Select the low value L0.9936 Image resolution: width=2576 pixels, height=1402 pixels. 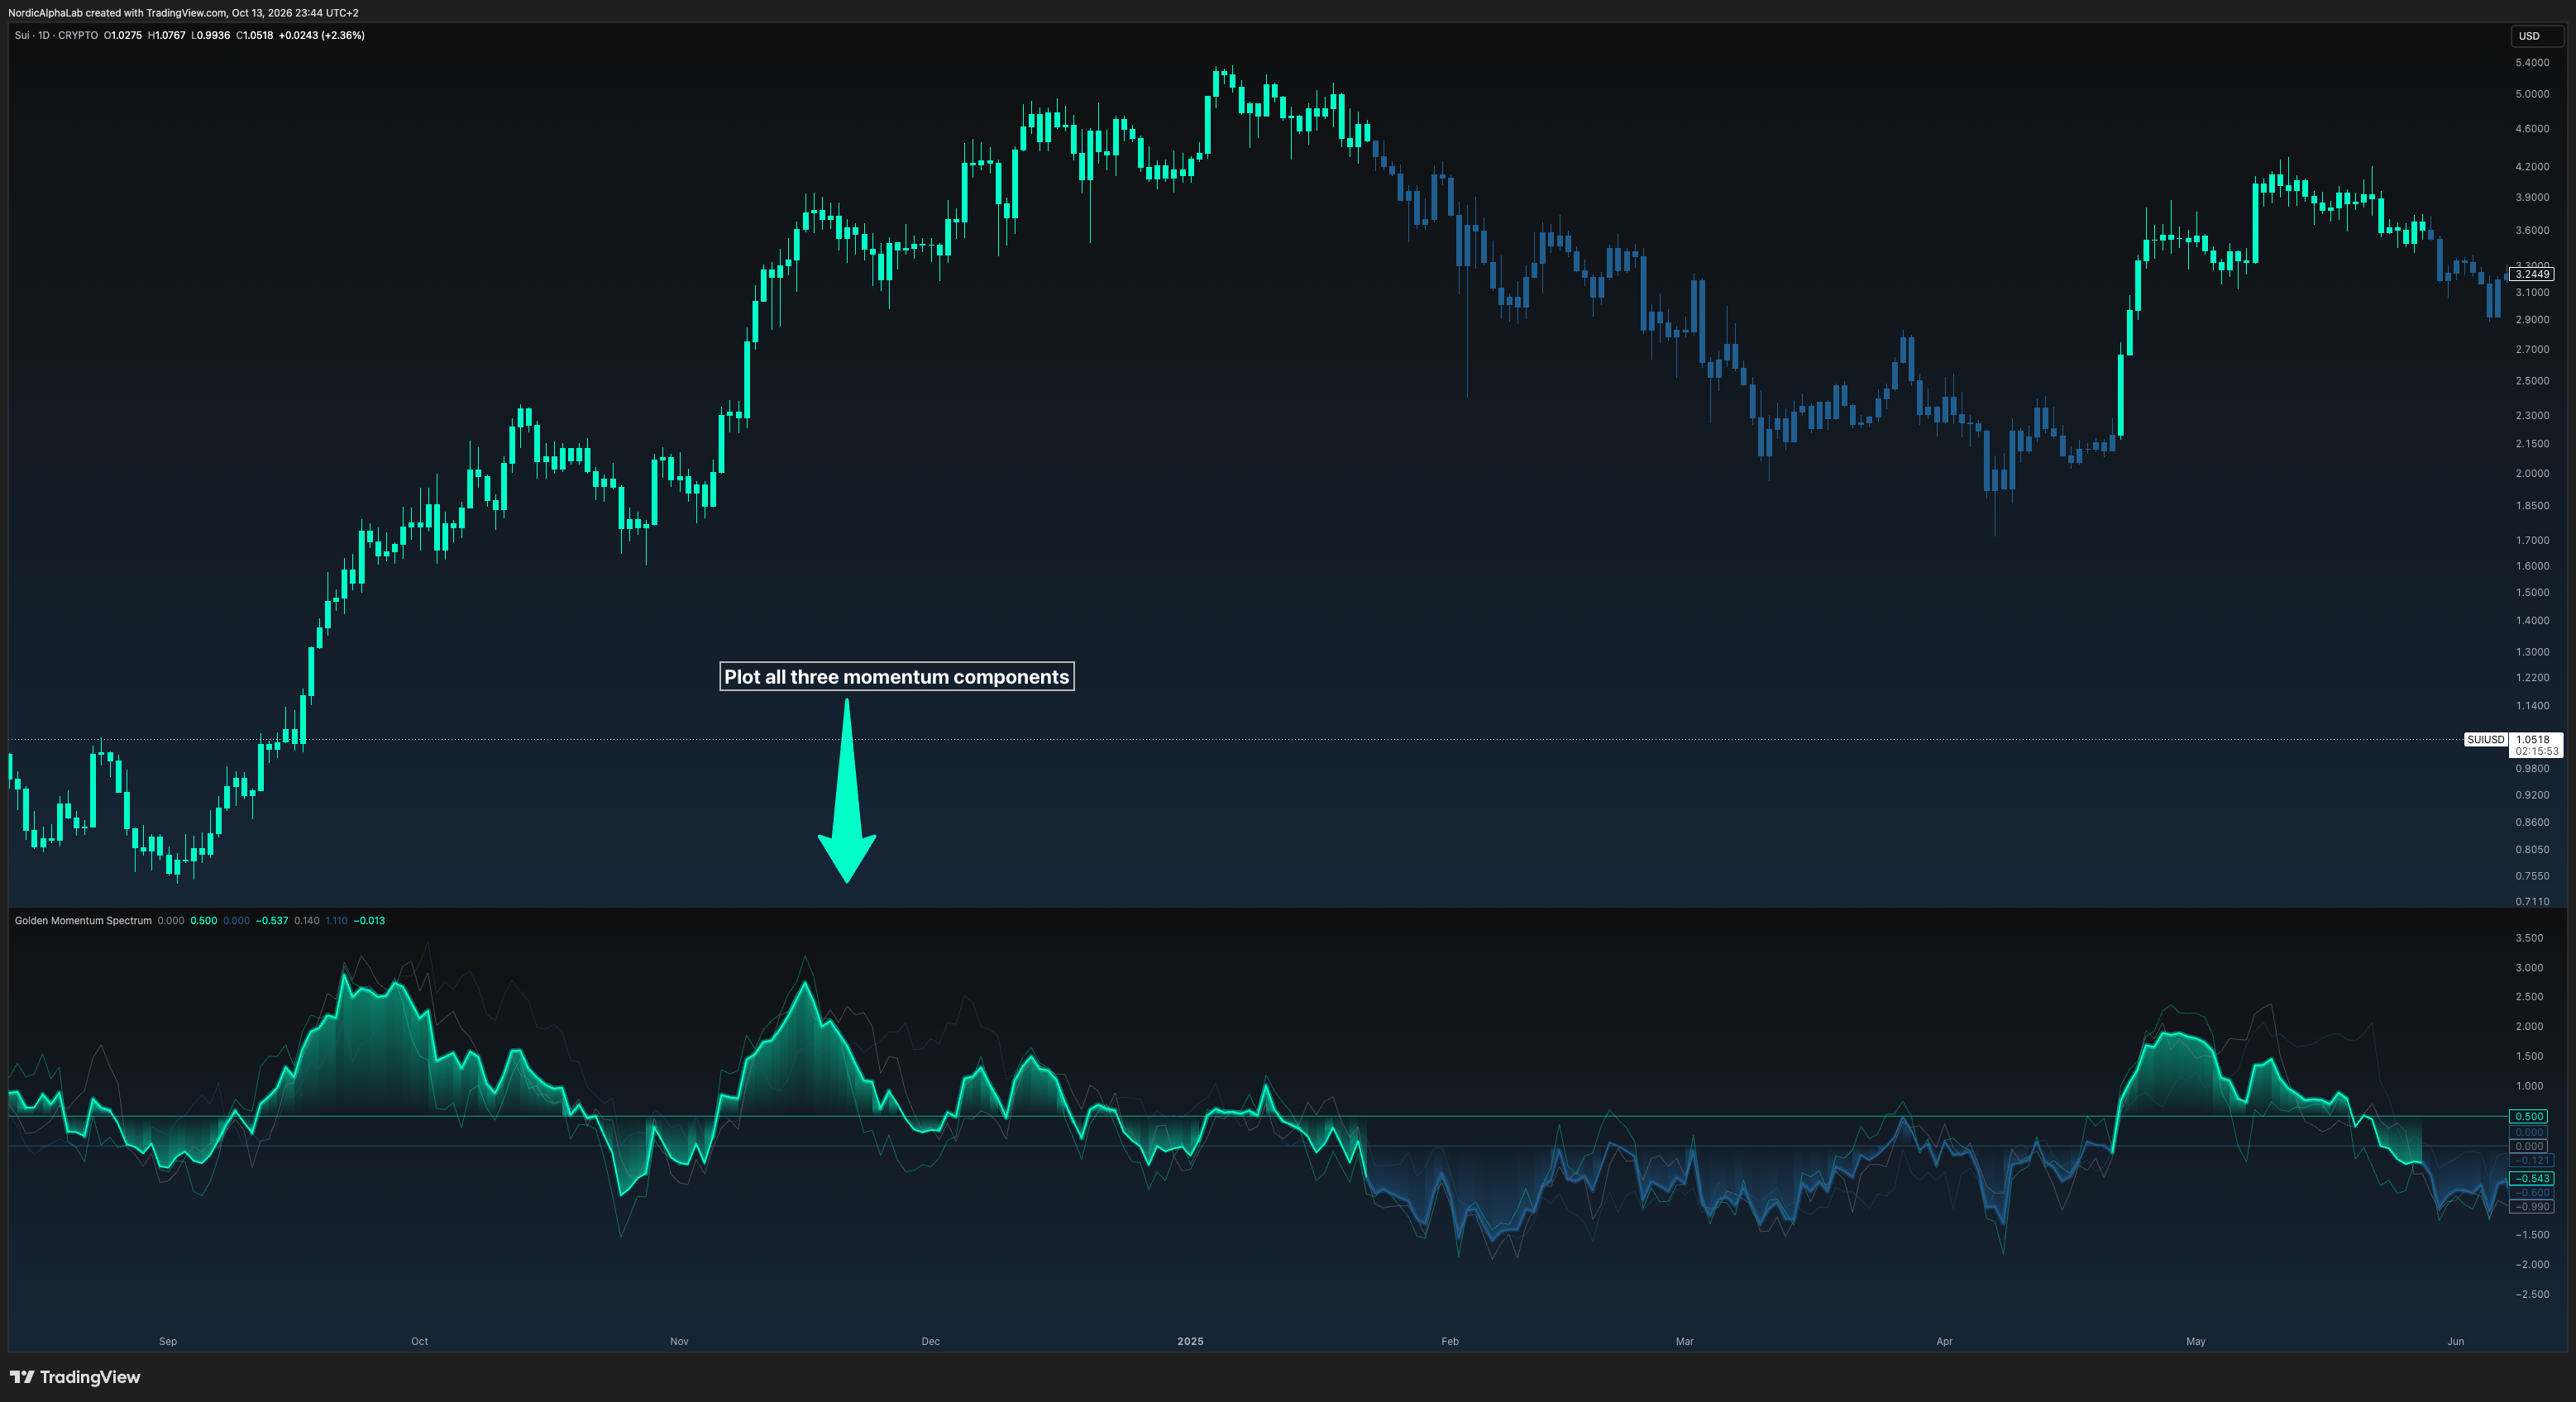coord(211,35)
